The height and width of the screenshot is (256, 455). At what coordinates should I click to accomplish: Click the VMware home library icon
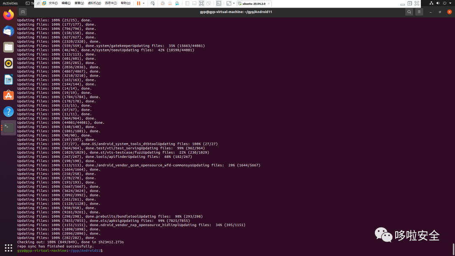44,3
